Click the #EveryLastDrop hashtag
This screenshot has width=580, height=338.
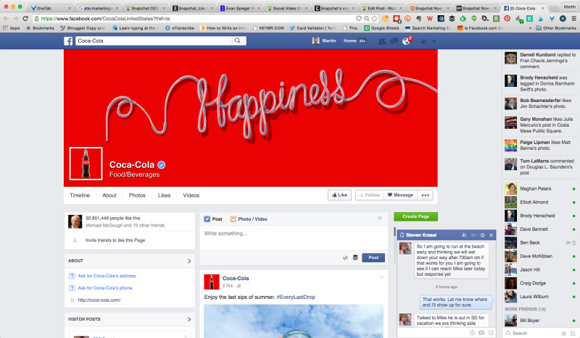[x=296, y=297]
